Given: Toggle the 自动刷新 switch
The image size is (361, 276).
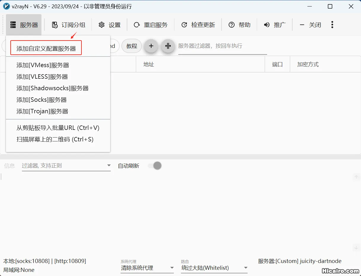Looking at the screenshot, I should [155, 166].
